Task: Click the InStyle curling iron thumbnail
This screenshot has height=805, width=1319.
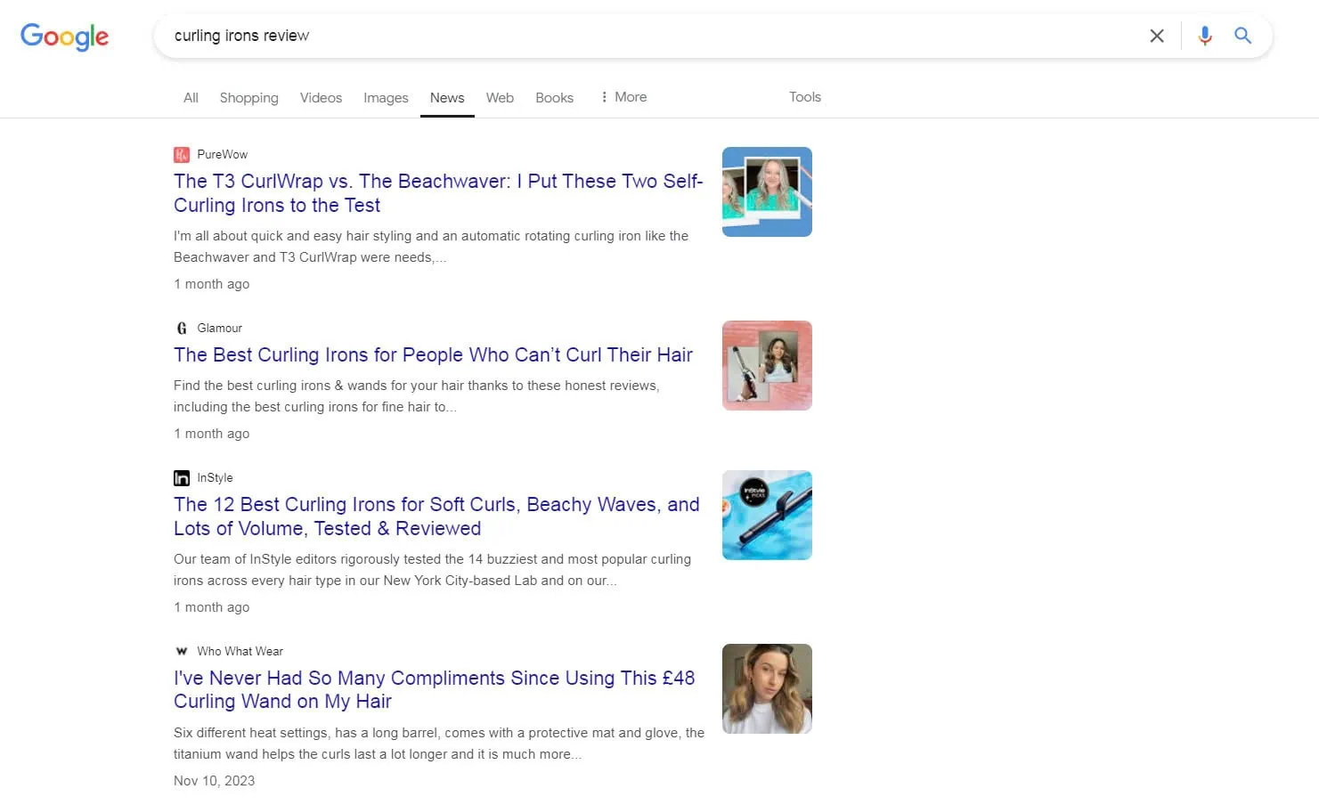Action: coord(767,515)
